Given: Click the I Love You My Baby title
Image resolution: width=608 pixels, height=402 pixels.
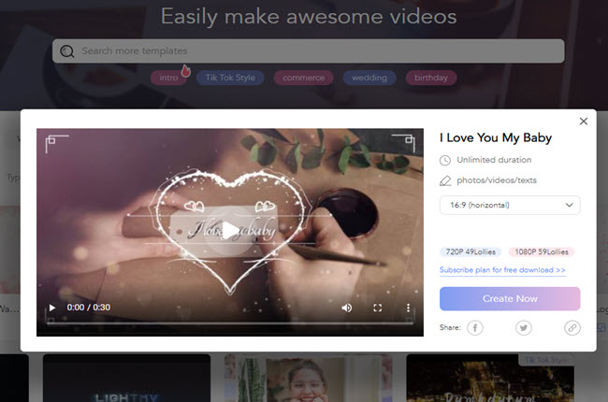Looking at the screenshot, I should click(496, 138).
